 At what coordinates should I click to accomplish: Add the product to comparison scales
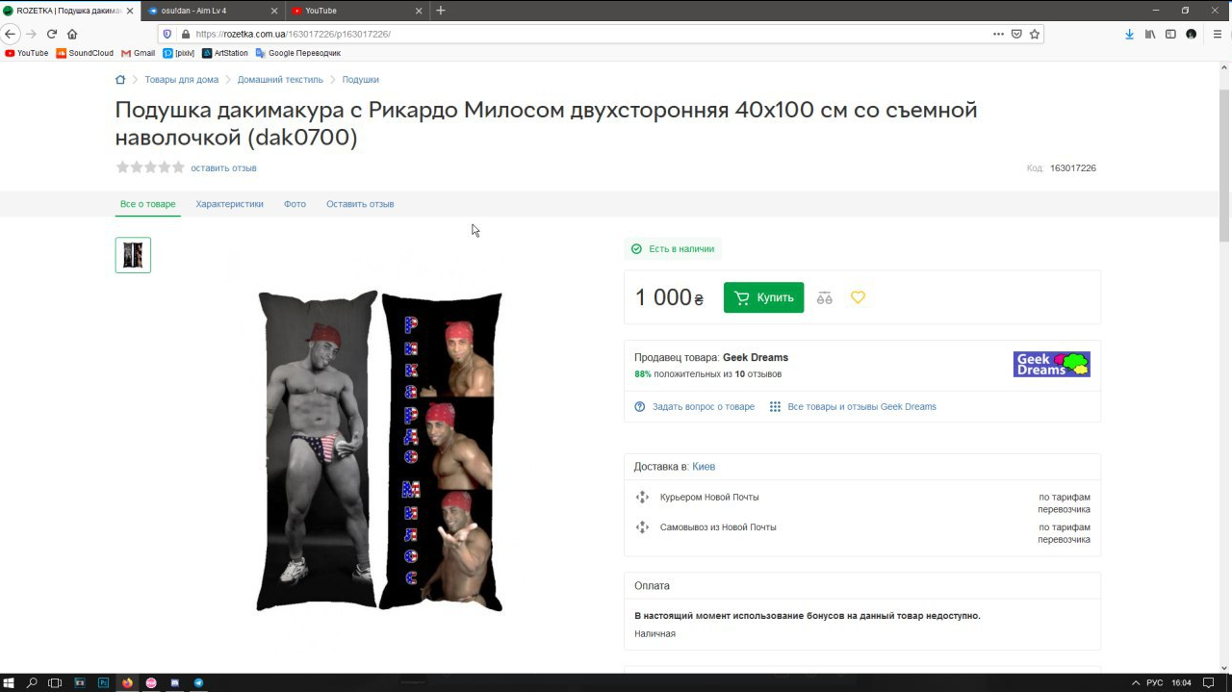pyautogui.click(x=824, y=297)
